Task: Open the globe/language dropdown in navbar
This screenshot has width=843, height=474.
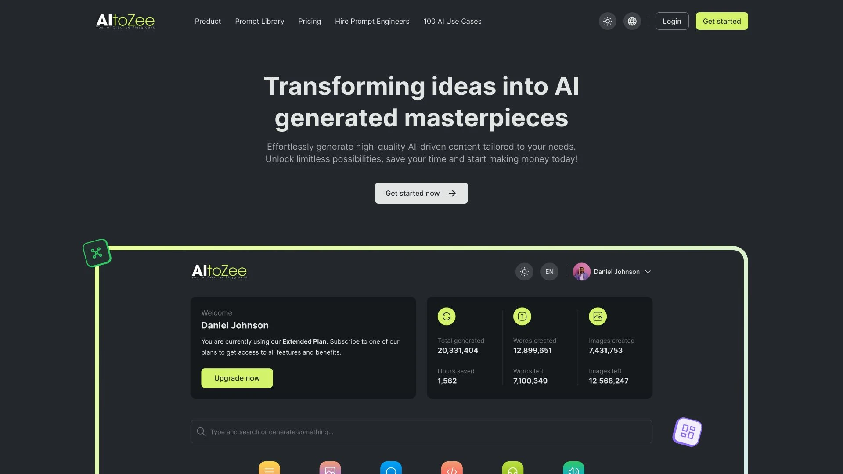Action: coord(632,21)
